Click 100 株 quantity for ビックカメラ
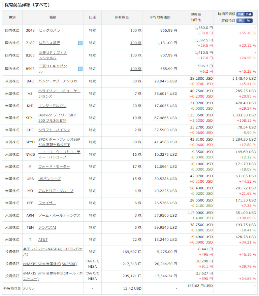Screen dimensions: 259x296 pos(136,30)
